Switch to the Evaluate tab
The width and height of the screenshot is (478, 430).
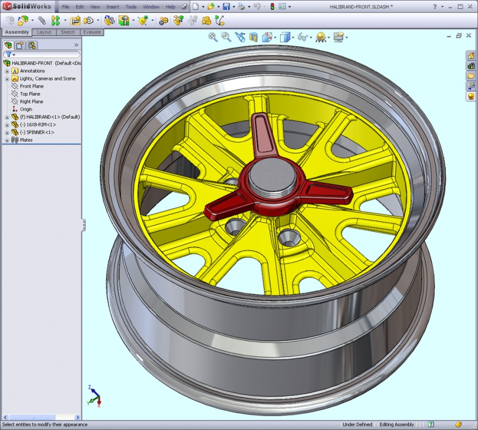92,32
